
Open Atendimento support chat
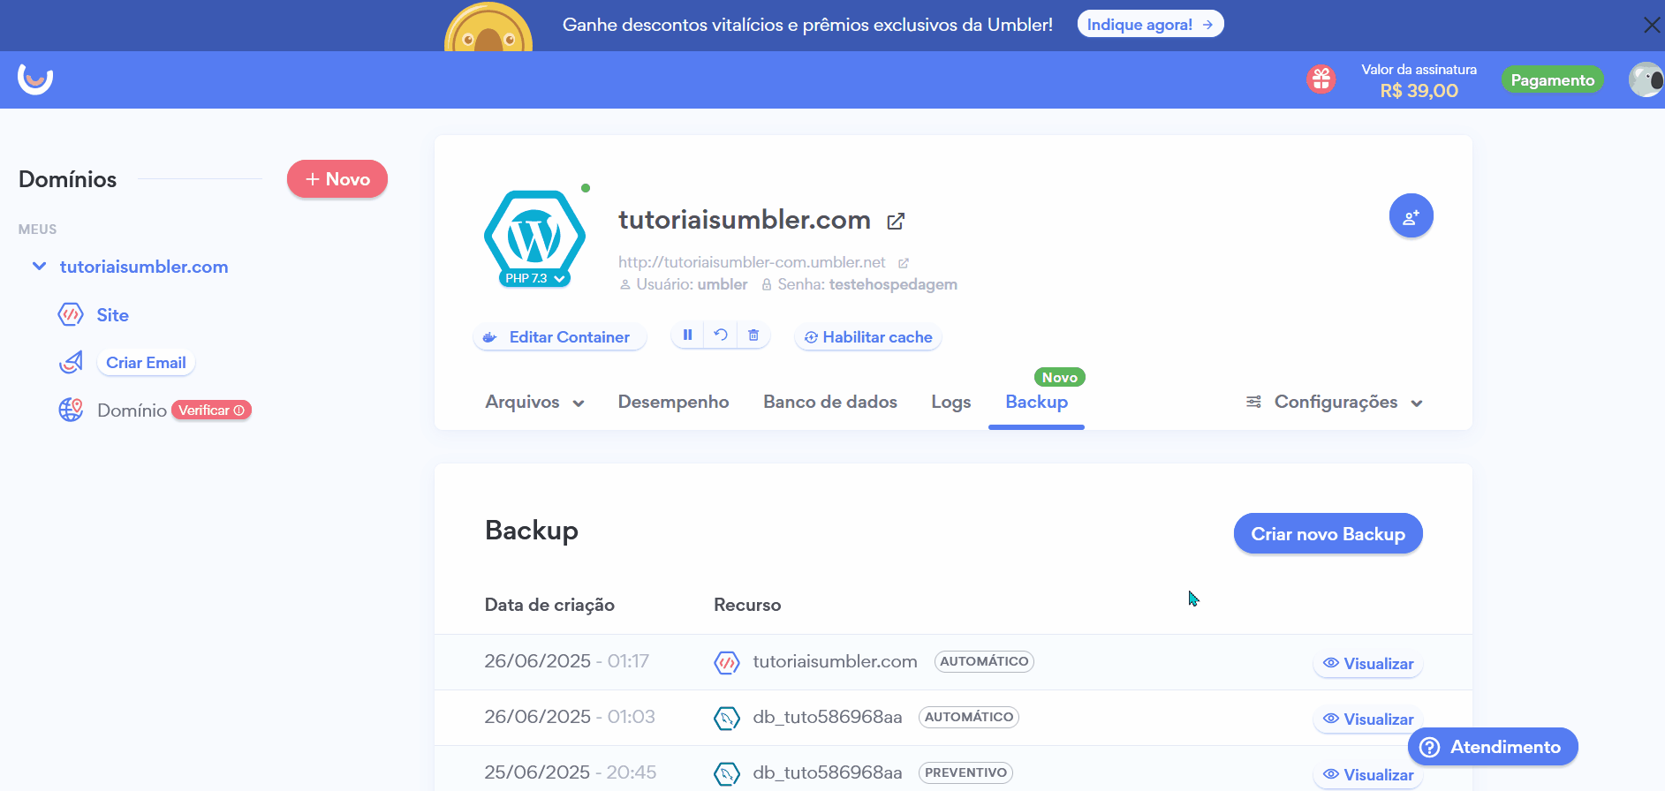tap(1493, 747)
